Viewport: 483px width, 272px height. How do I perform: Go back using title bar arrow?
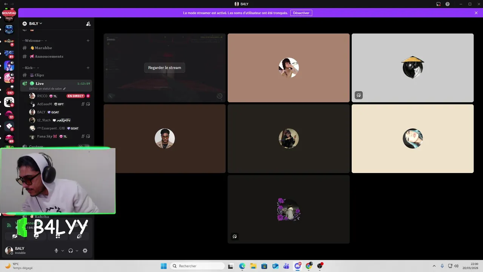6,4
